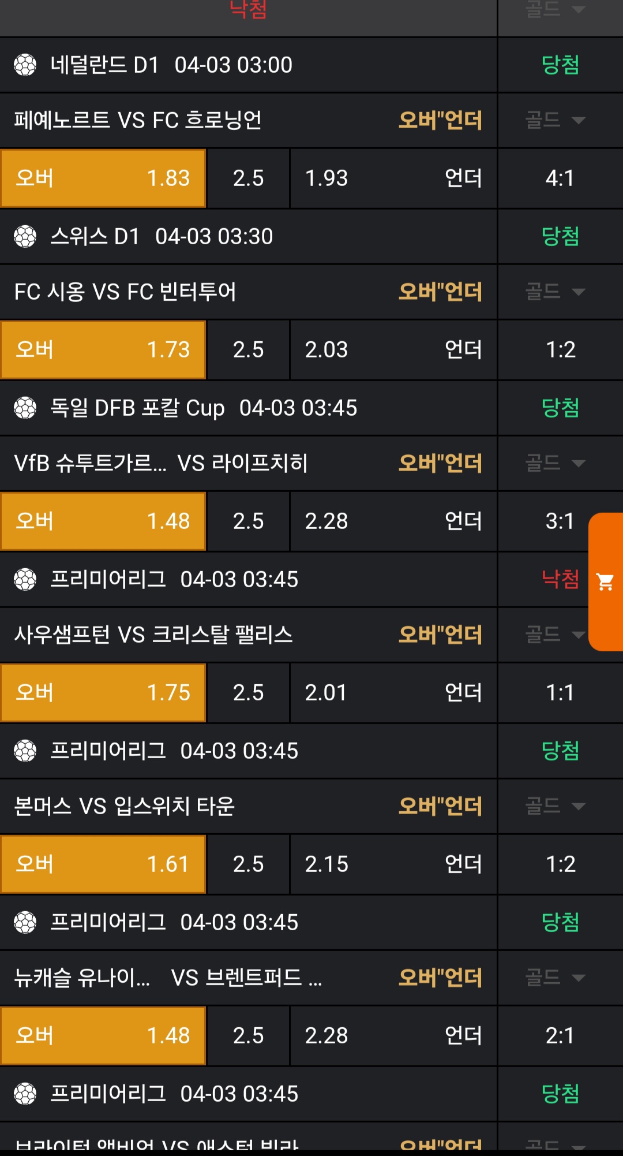This screenshot has width=623, height=1156.
Task: Select 언더 2.03 option for FC 시옹 match
Action: [x=393, y=349]
